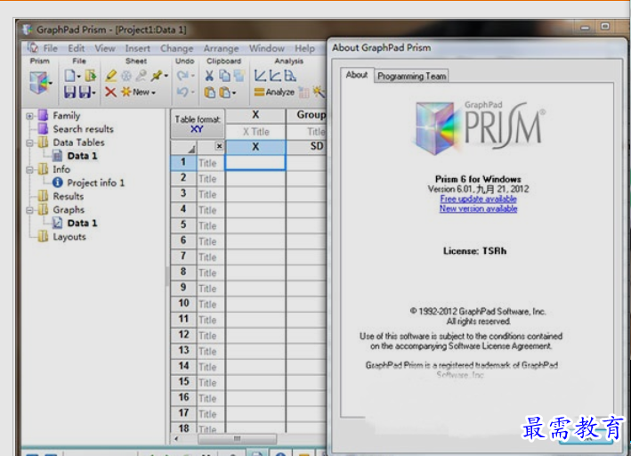This screenshot has width=631, height=456.
Task: Select Project info 1 in the navigator
Action: pos(96,183)
